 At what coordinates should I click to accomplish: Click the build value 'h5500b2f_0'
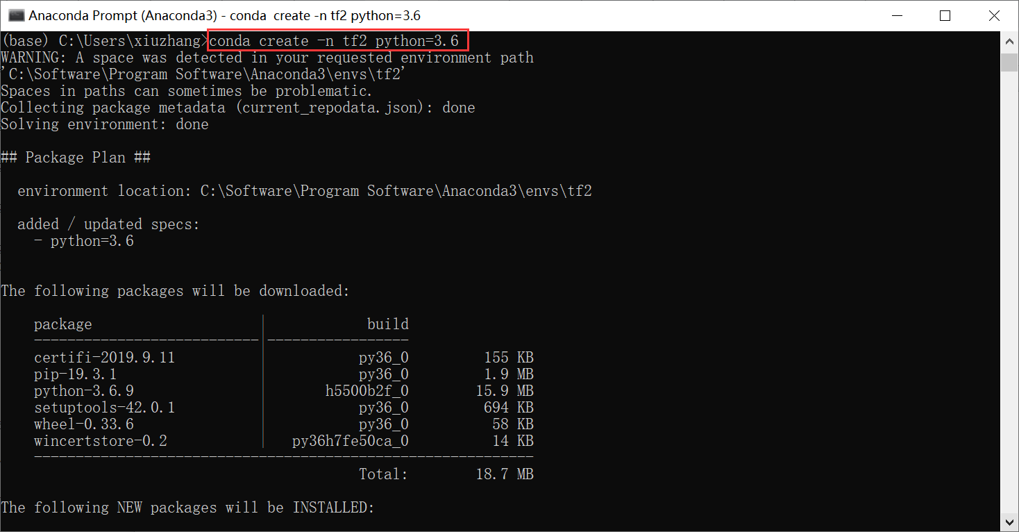point(367,391)
